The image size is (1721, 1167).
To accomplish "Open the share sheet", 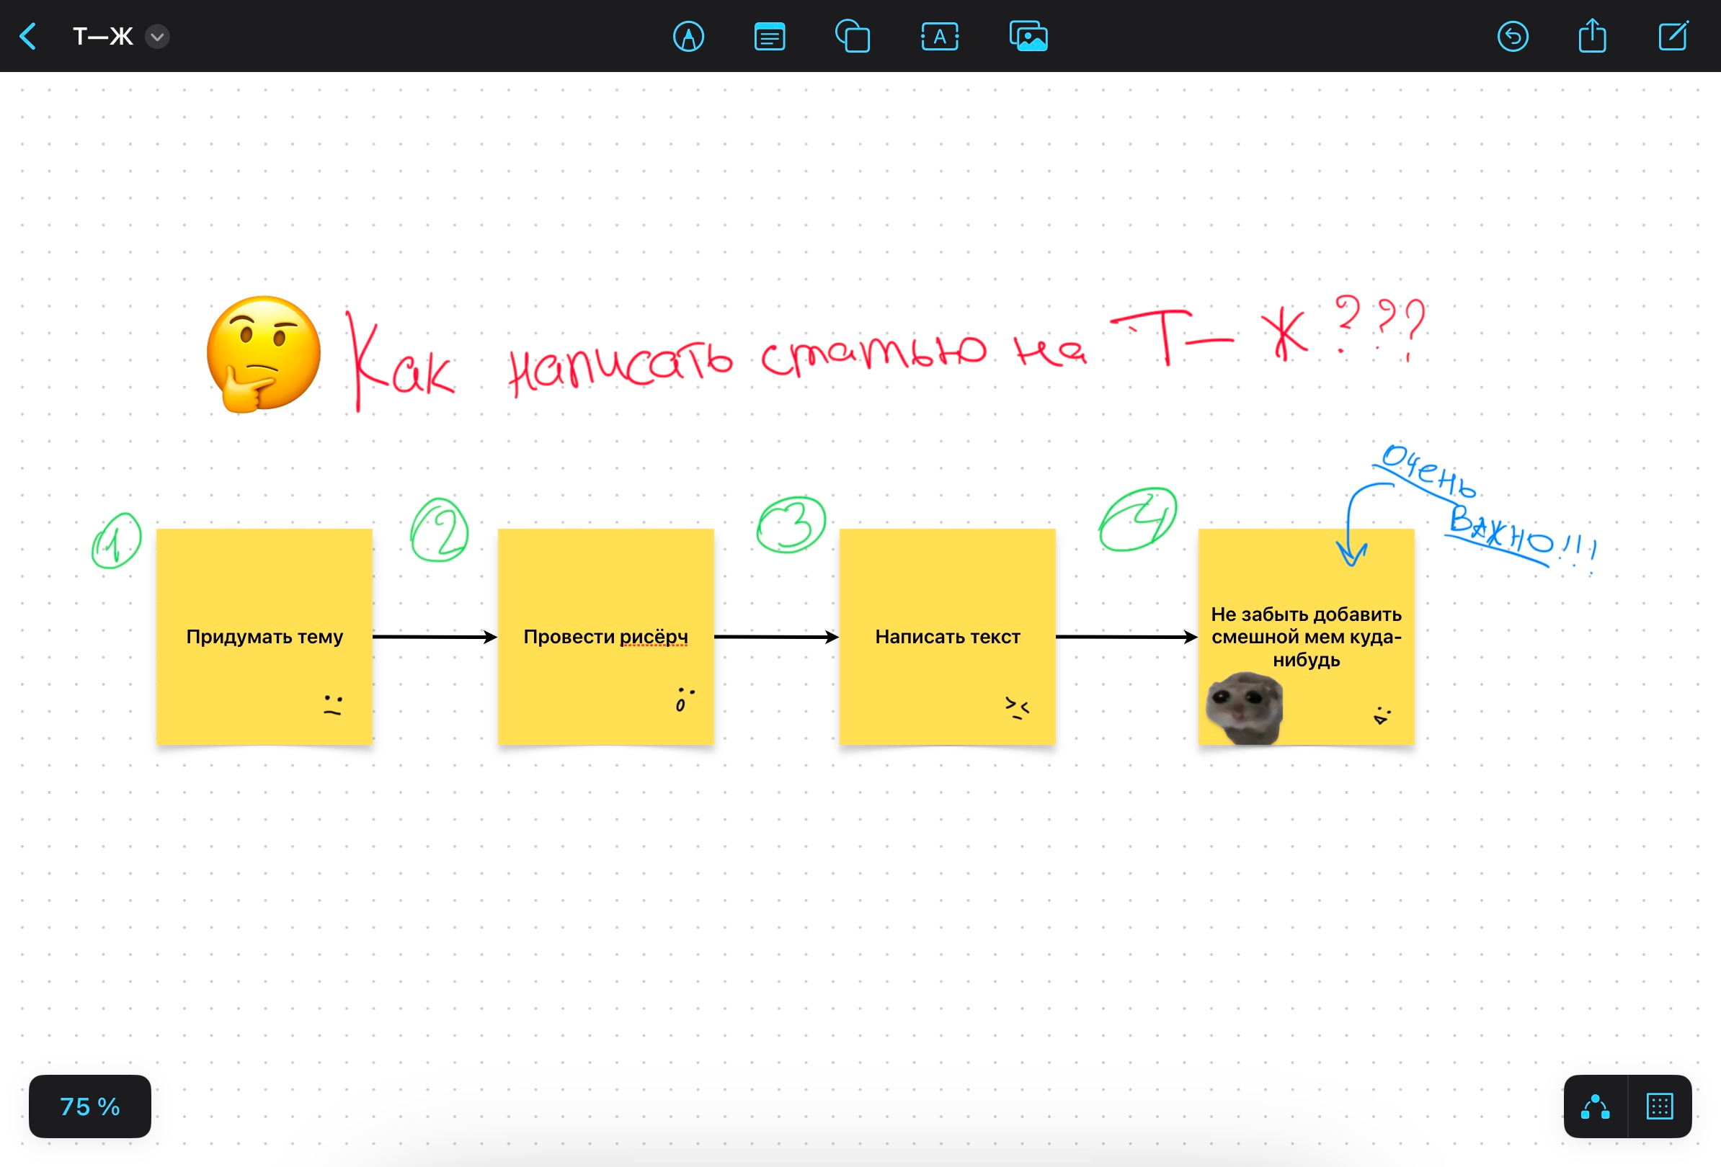I will 1592,35.
